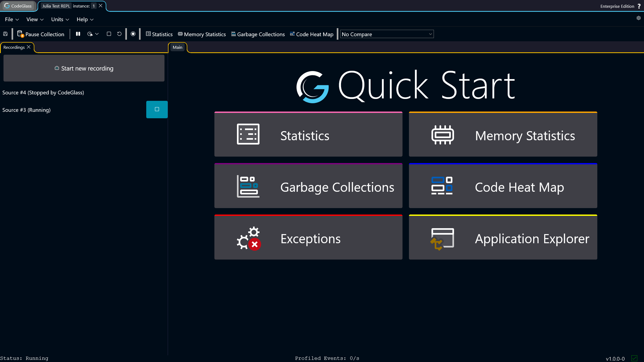644x362 pixels.
Task: Click the Status: Running text in status bar
Action: [x=24, y=358]
